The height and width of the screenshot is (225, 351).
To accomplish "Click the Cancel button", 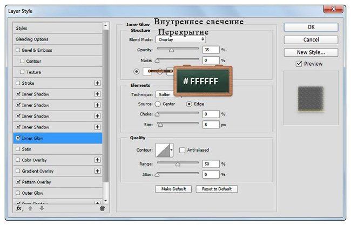I will tap(311, 40).
